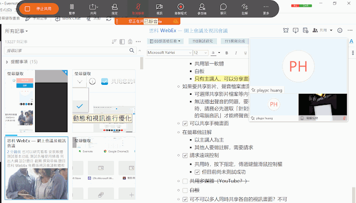The image size is (356, 203).
Task: Open the More options in Webex toolbar
Action: (266, 9)
